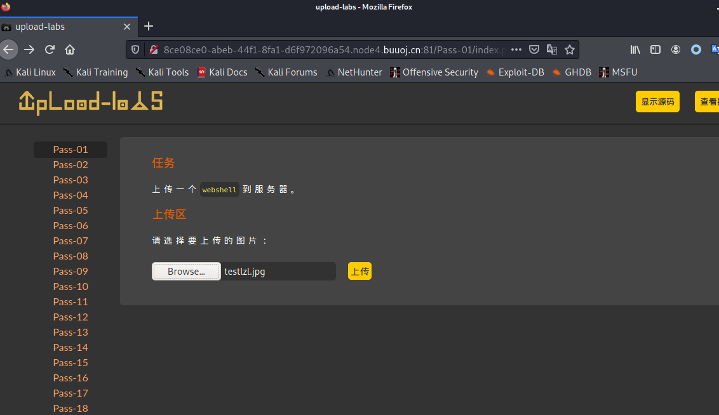Close the upload-labs tab
This screenshot has width=719, height=415.
tap(127, 27)
